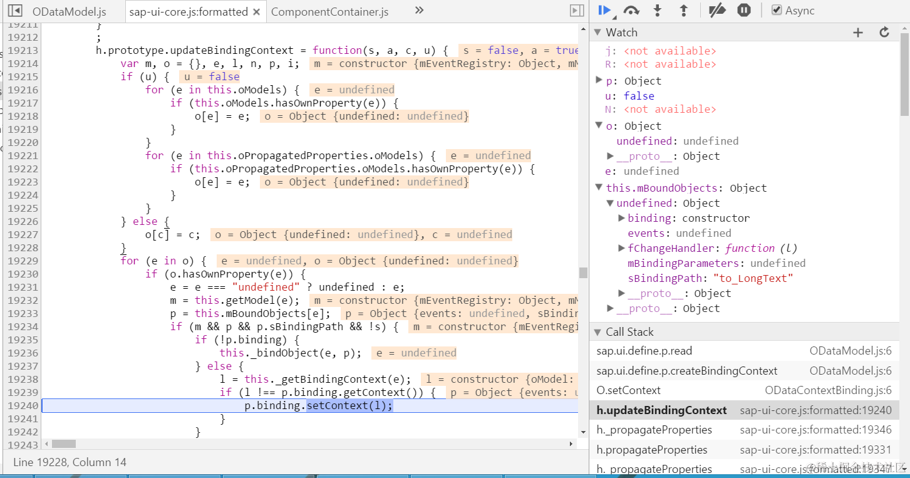Viewport: 910px width, 478px height.
Task: Click the u: false watch entry
Action: [629, 96]
